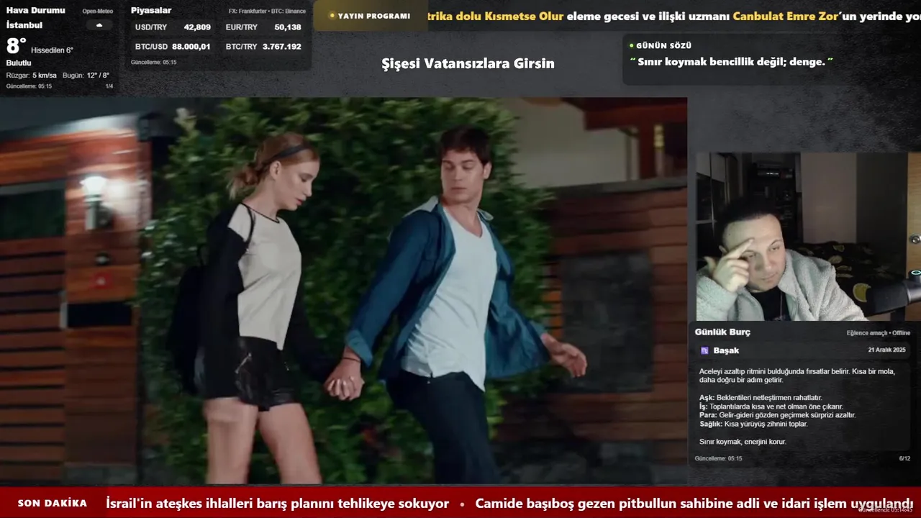
Task: Select the BTC/USD price row
Action: tap(173, 47)
